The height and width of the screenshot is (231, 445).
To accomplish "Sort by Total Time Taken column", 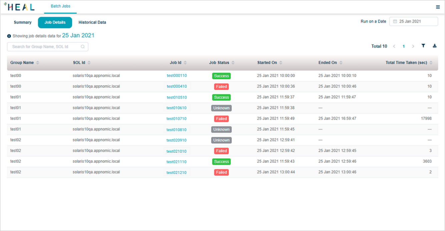I will (x=431, y=63).
